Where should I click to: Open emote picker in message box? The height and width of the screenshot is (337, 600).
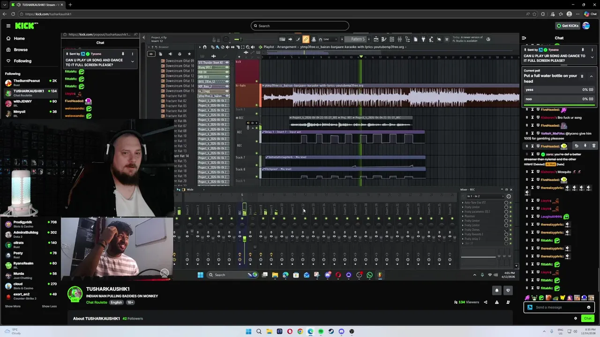pyautogui.click(x=589, y=308)
